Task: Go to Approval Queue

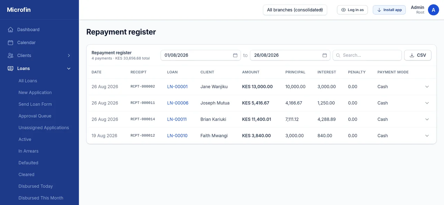Action: [35, 116]
